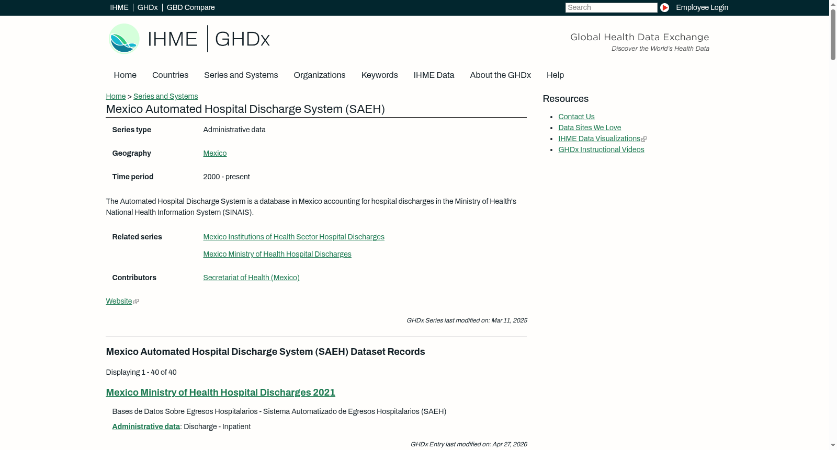
Task: Click Series and Systems breadcrumb link
Action: (x=166, y=96)
